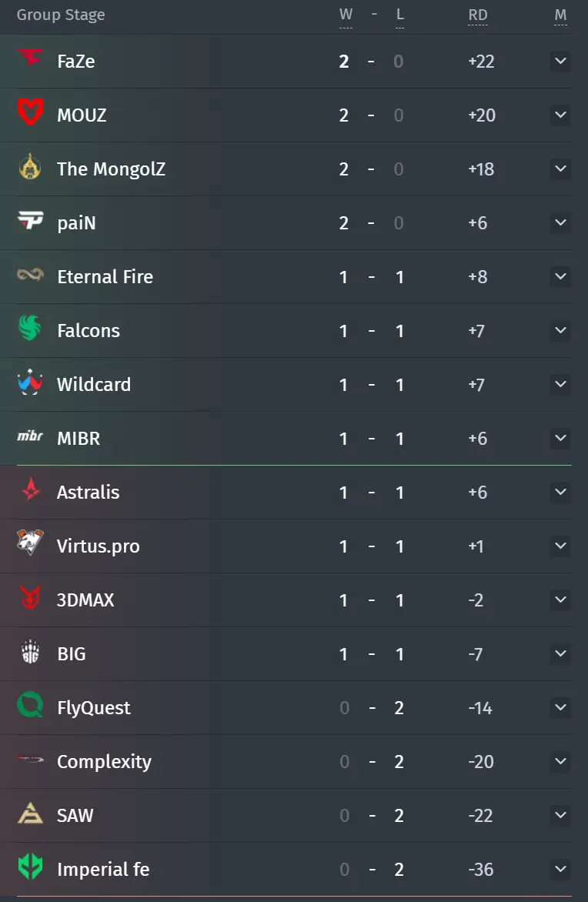Open the 3DMAX team name link

click(x=85, y=600)
